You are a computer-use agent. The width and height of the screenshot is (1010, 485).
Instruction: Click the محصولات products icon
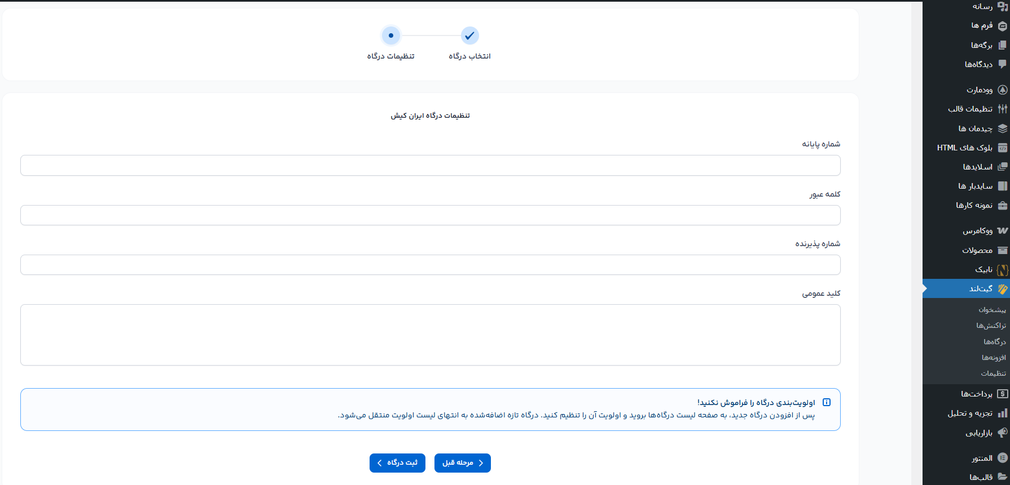tap(1002, 250)
